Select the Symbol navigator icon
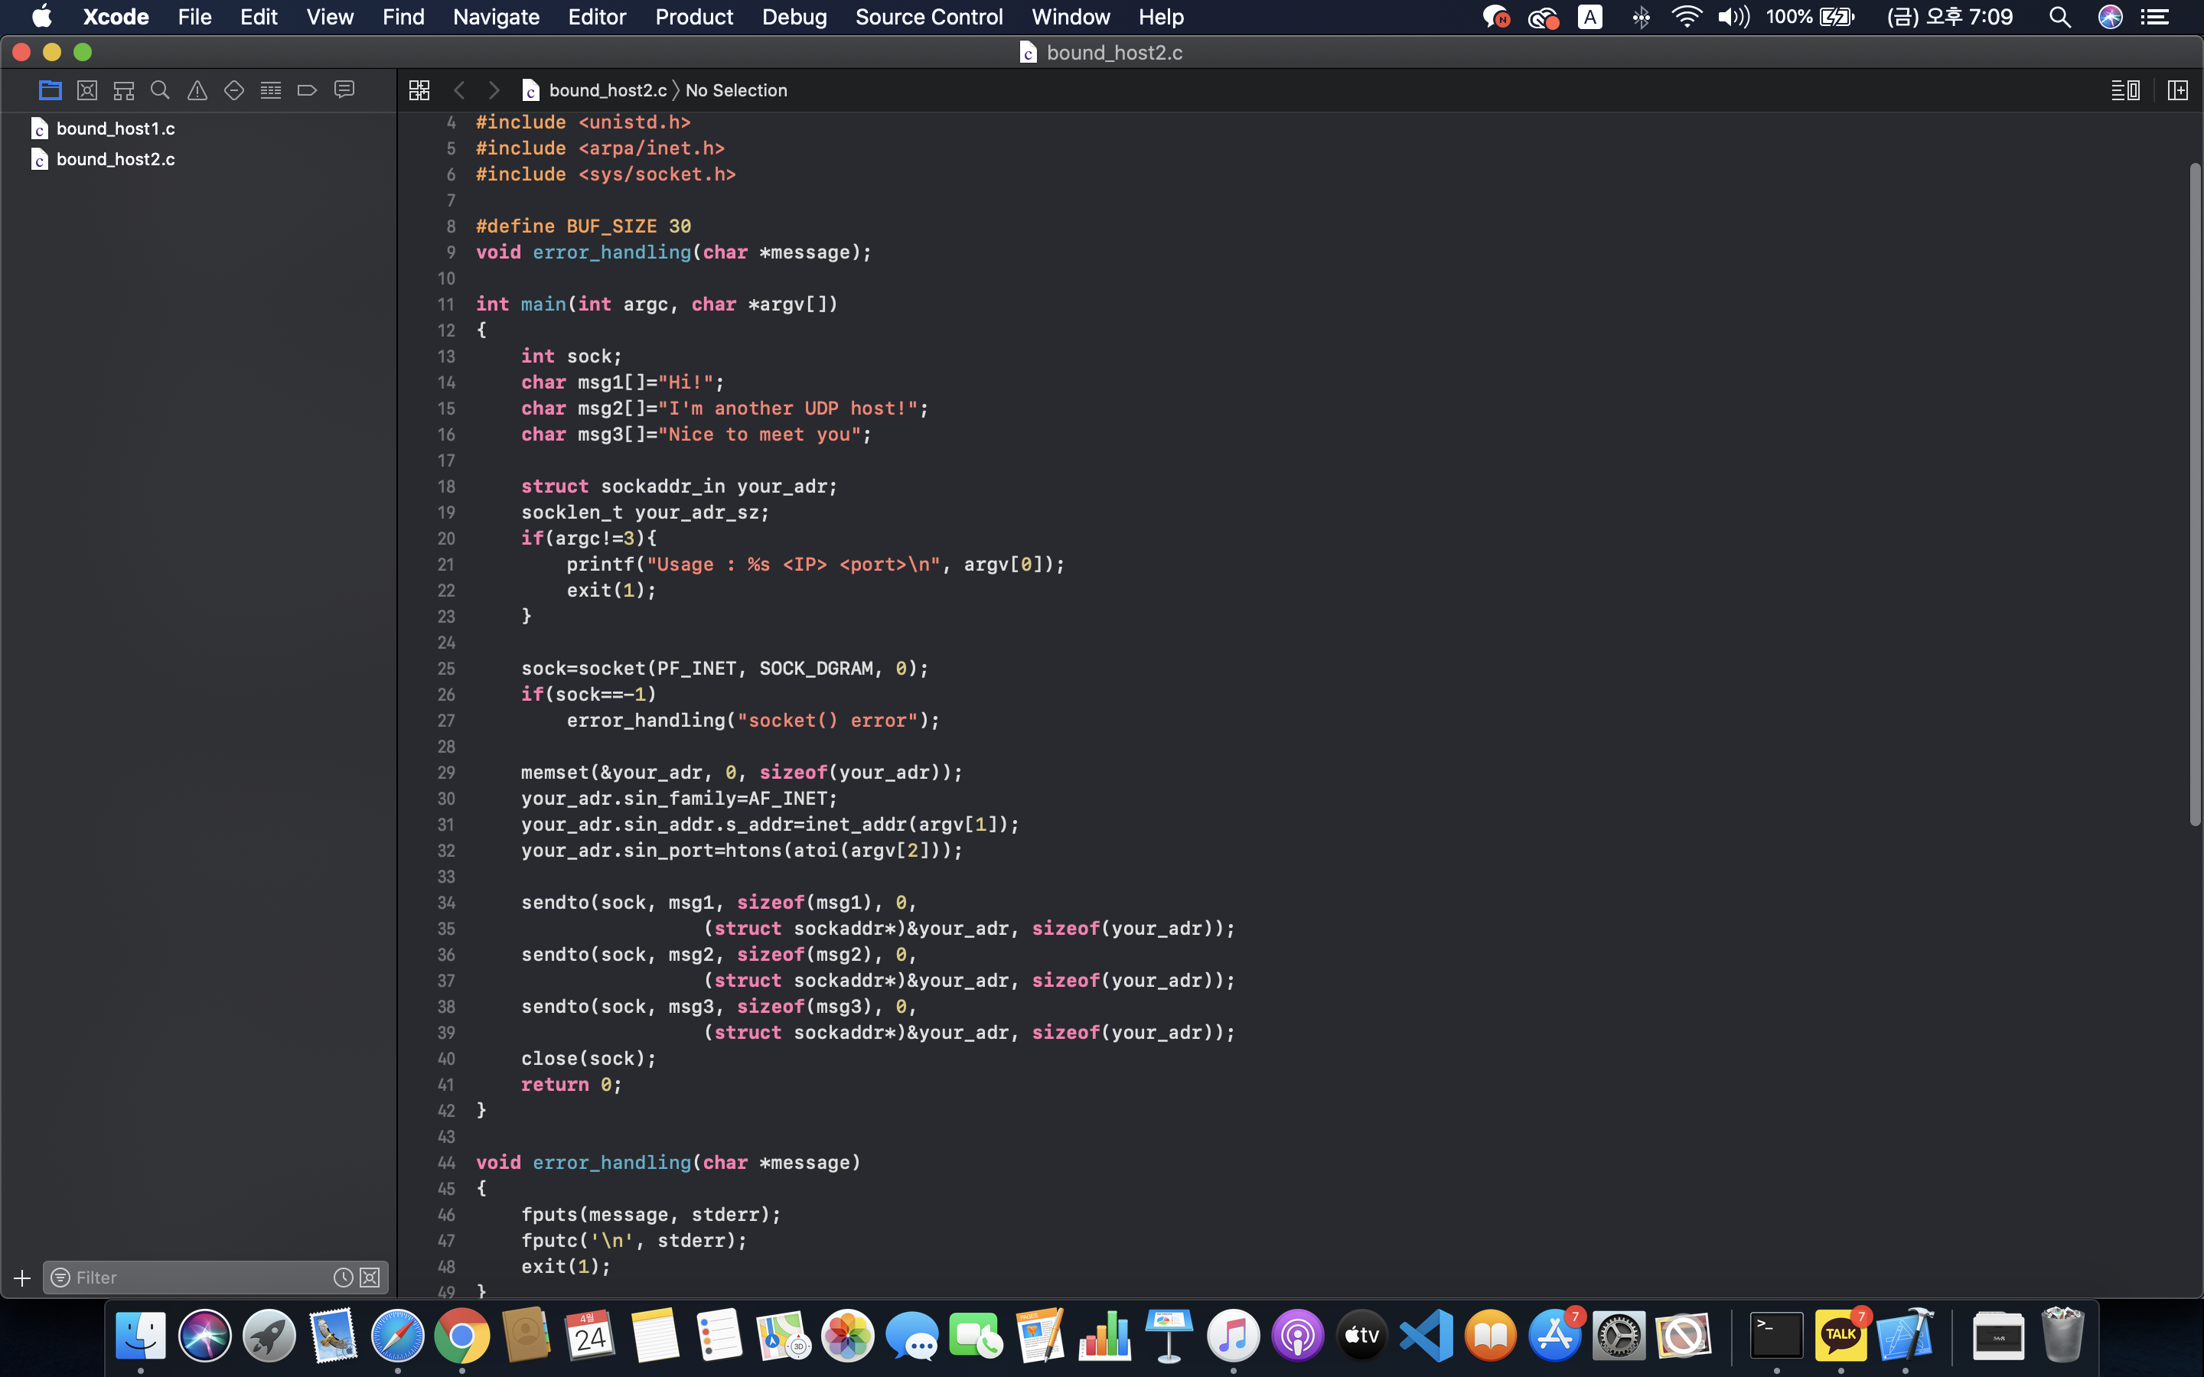The height and width of the screenshot is (1377, 2204). [x=124, y=90]
